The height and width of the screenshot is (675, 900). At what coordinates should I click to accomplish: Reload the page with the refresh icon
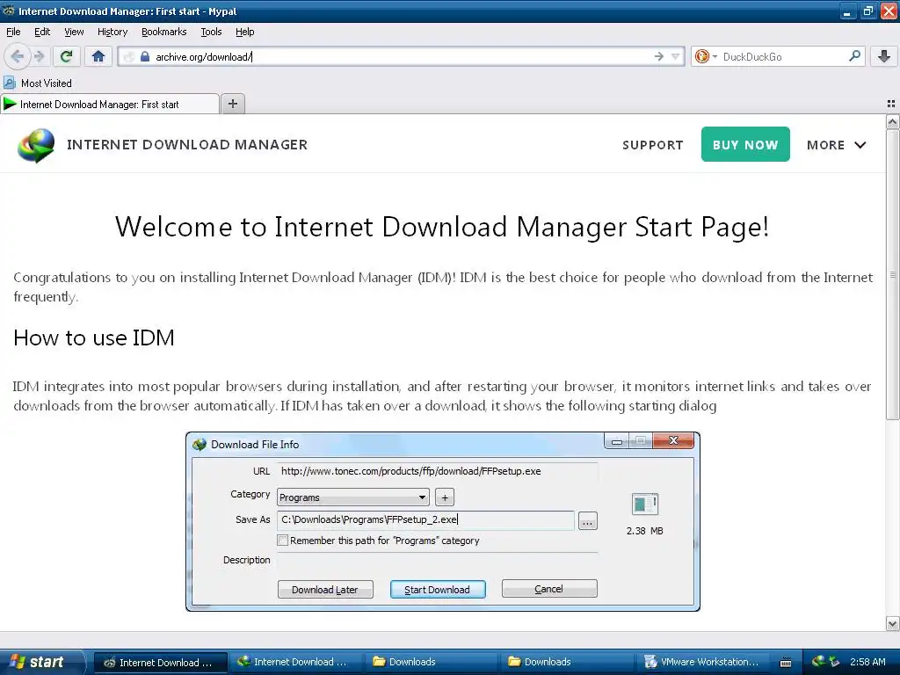click(67, 56)
